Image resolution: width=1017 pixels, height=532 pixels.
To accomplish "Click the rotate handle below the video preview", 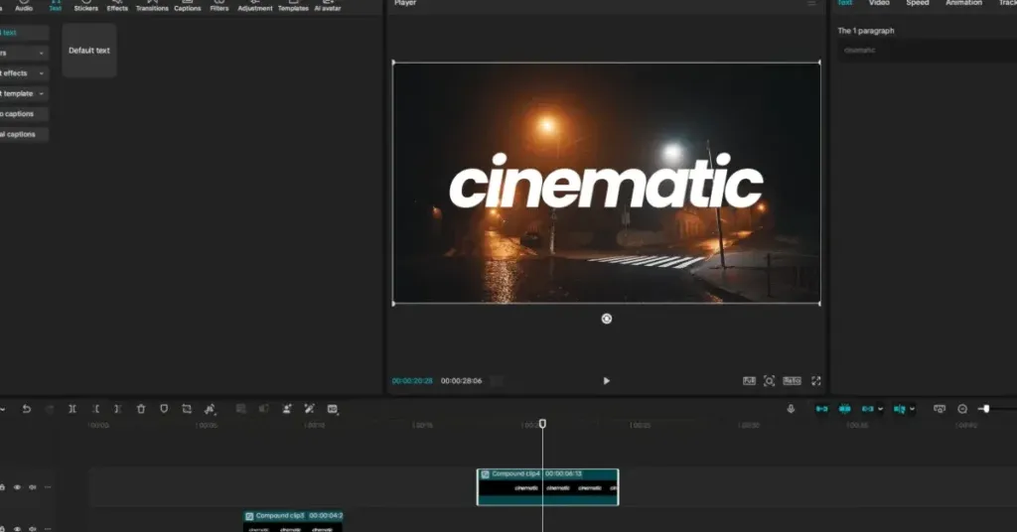I will pos(607,319).
